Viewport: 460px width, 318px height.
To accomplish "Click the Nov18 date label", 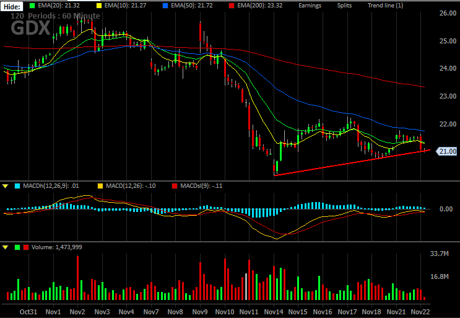I will 371,312.
